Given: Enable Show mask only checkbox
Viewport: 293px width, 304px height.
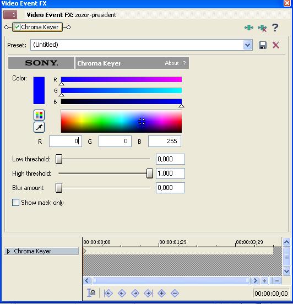Looking at the screenshot, I should pyautogui.click(x=15, y=203).
